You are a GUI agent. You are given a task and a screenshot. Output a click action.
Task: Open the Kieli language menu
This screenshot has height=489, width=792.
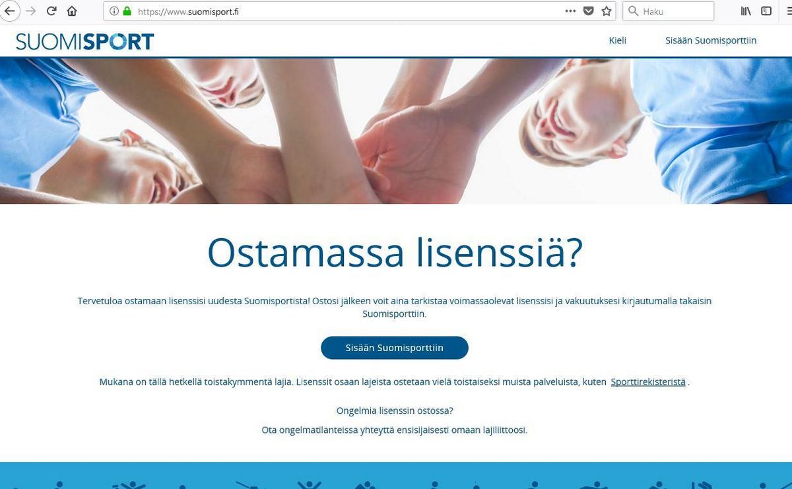618,40
